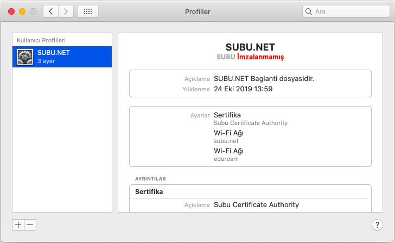Screen dimensions: 395x243
Task: Click the Wi-Fi Ağı entry above eduroam
Action: [228, 151]
